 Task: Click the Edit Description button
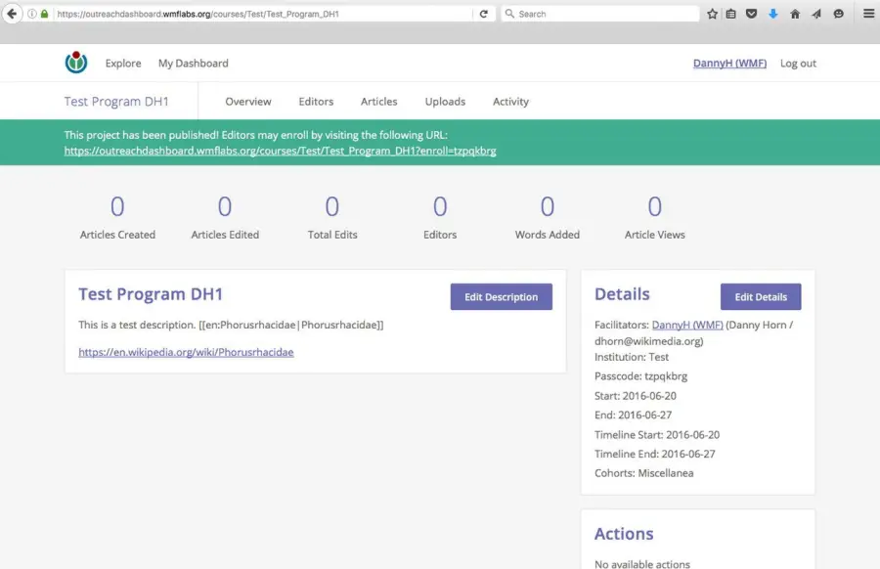(502, 297)
